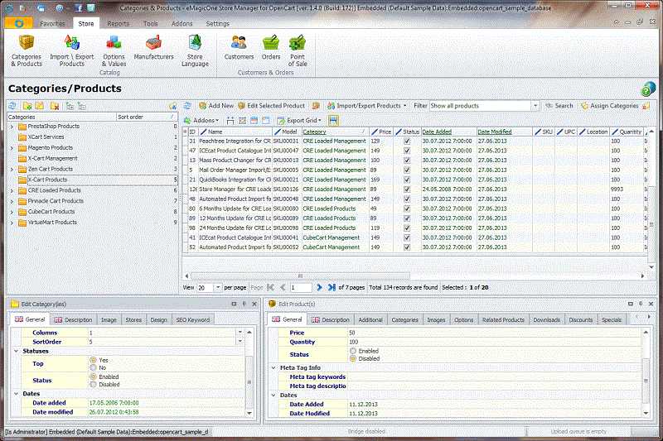Toggle status checkbox for Peachtree Integration row

click(407, 141)
